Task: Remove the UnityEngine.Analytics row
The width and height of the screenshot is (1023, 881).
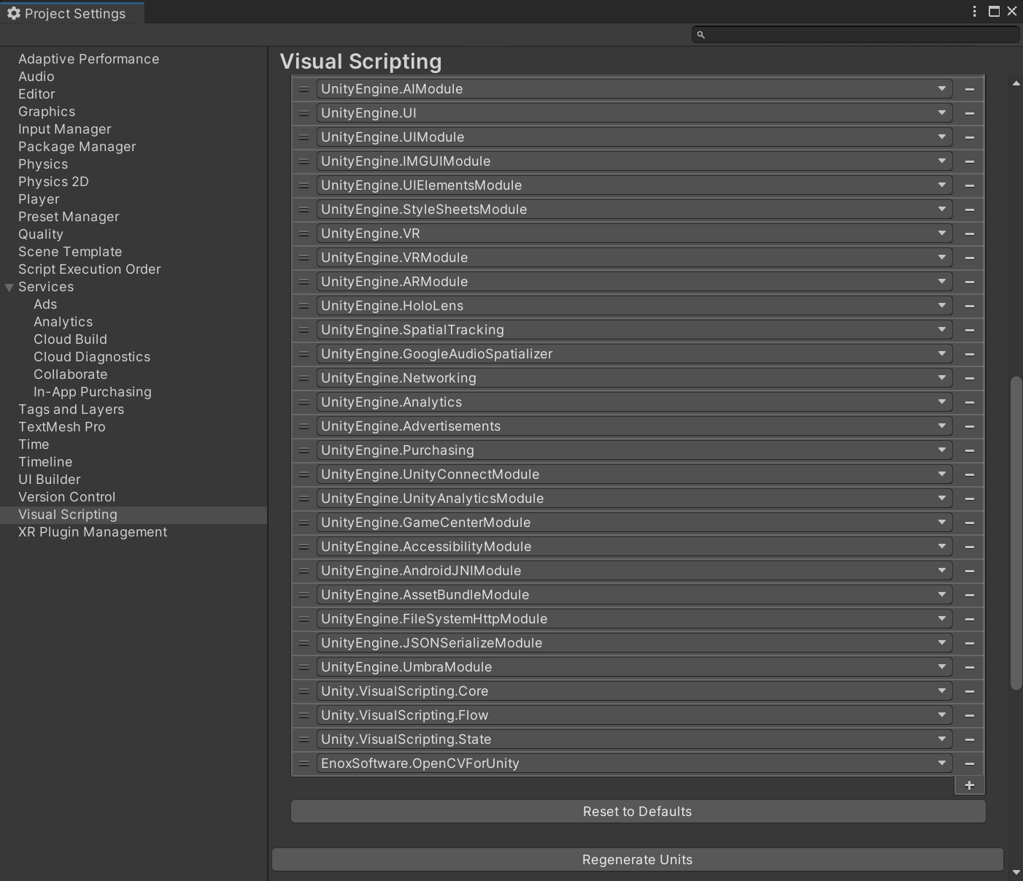Action: [x=970, y=402]
